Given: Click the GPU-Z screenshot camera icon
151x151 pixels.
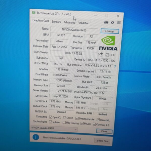Looking at the screenshot, I should point(106,22).
